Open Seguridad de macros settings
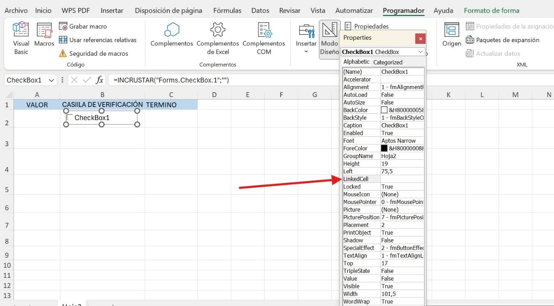Viewport: 554px width, 306px height. point(94,53)
